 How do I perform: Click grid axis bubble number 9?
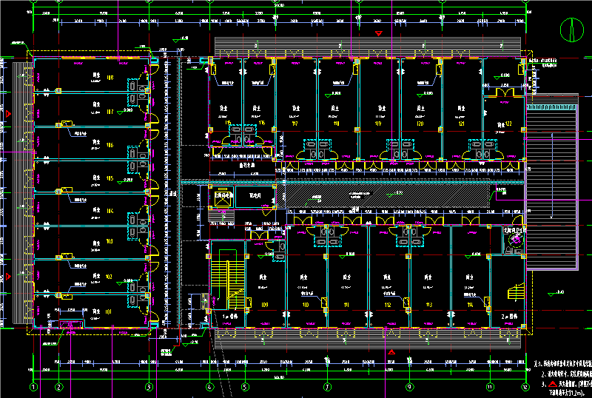click(x=409, y=387)
